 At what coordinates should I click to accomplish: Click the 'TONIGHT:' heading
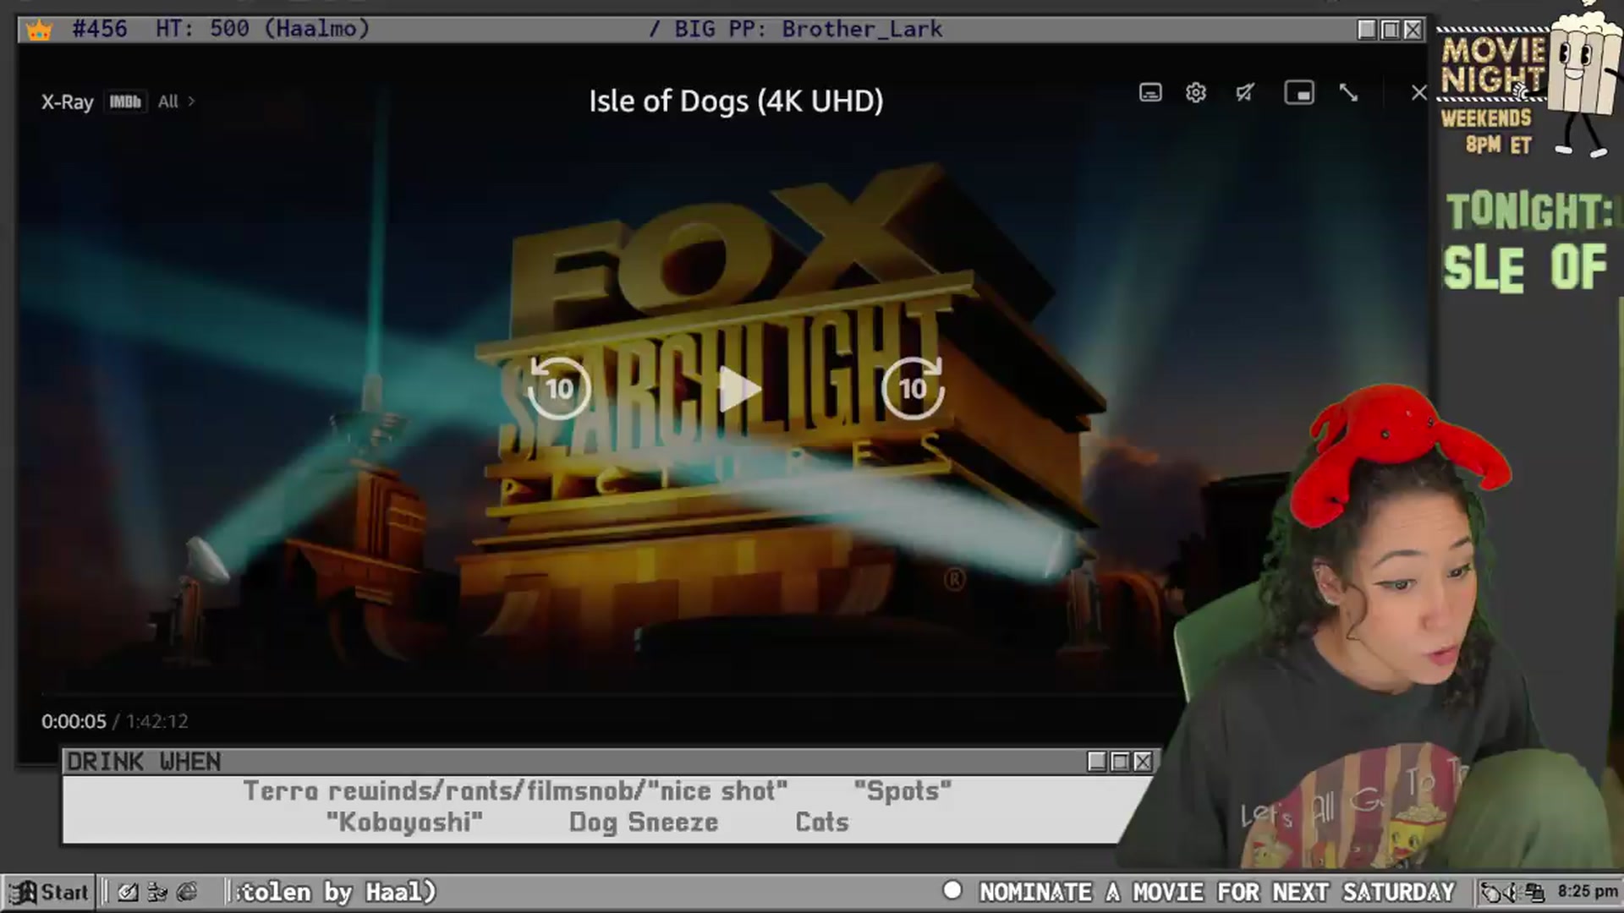[x=1529, y=211]
